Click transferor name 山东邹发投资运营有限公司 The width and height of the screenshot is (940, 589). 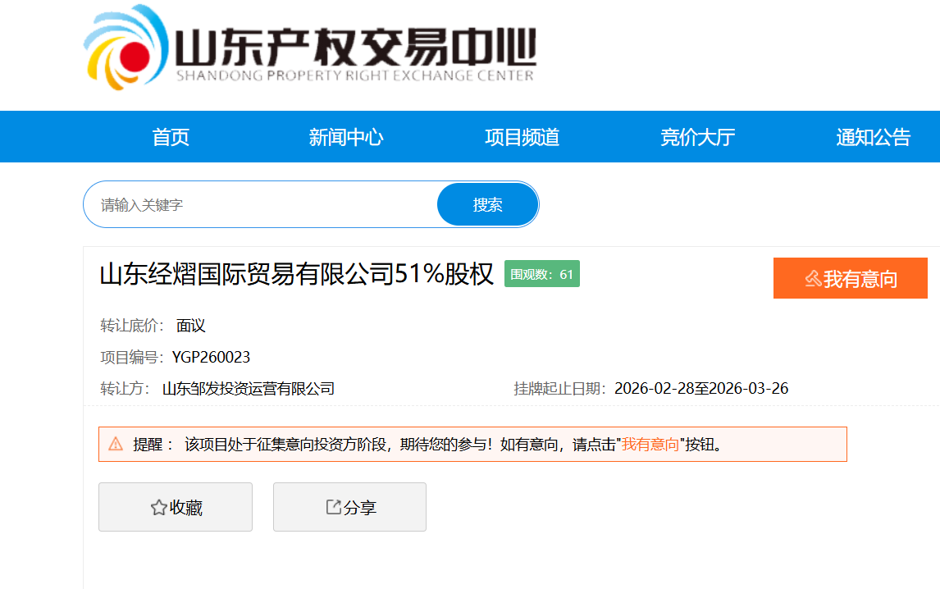(x=249, y=389)
